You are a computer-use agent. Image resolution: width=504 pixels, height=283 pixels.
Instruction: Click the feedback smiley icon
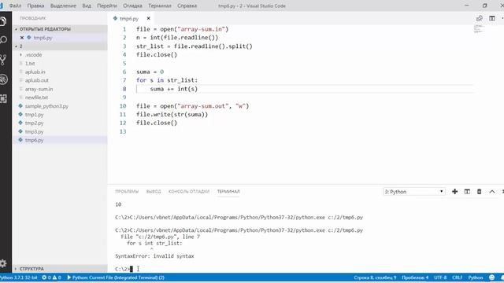click(x=491, y=277)
